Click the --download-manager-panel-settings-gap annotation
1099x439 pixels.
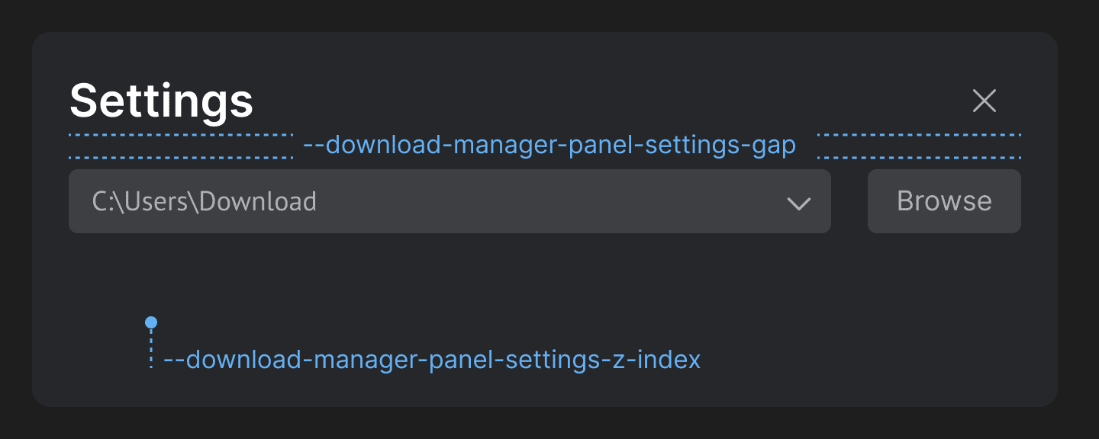pos(549,144)
